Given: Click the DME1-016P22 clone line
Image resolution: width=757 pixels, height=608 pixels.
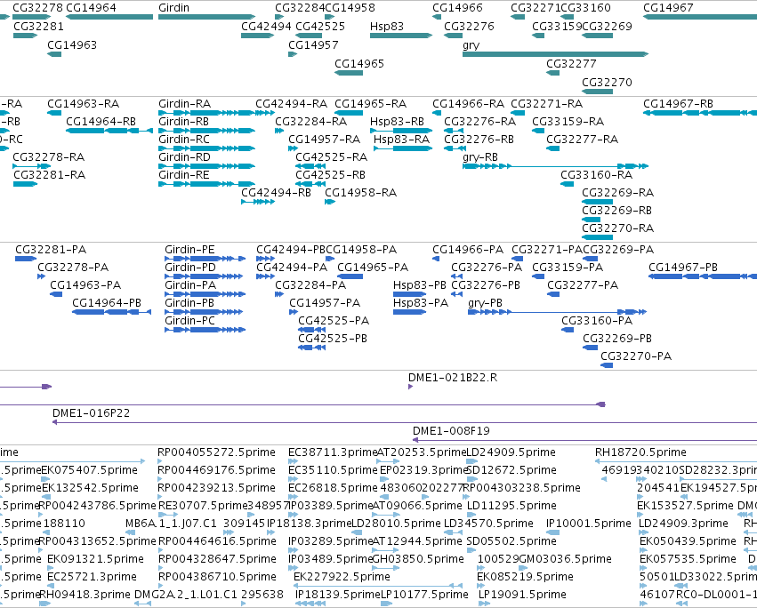Looking at the screenshot, I should click(405, 422).
